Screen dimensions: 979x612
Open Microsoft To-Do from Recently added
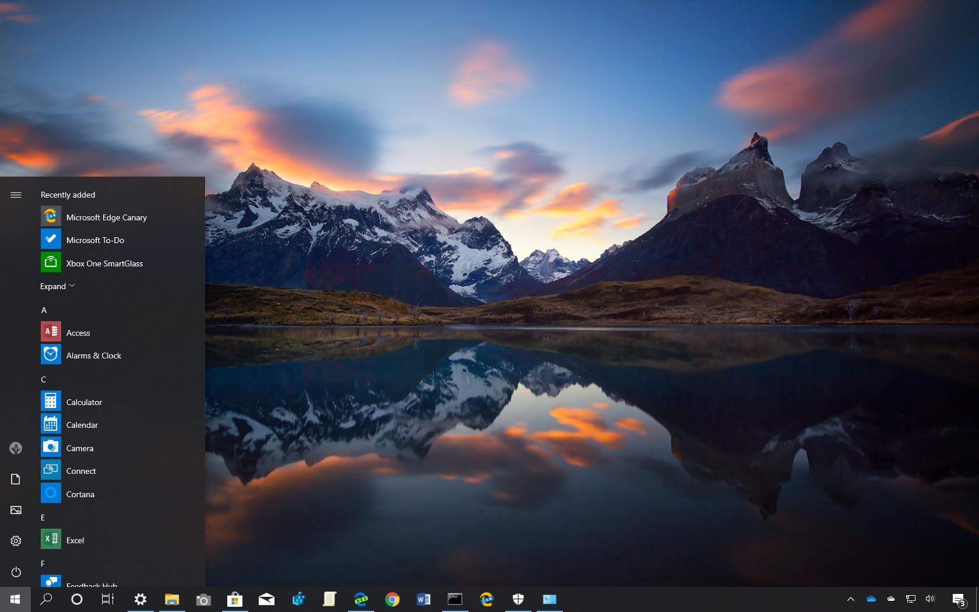point(95,240)
